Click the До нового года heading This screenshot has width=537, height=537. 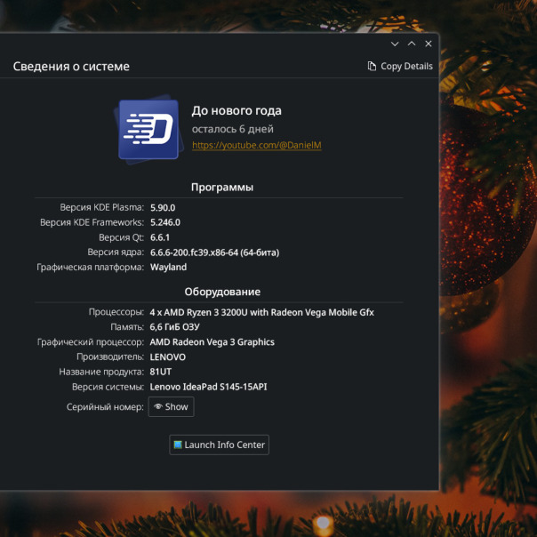click(x=236, y=110)
